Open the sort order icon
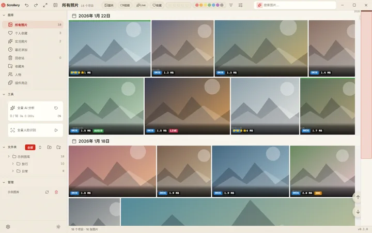Image resolution: width=372 pixels, height=233 pixels. [231, 5]
